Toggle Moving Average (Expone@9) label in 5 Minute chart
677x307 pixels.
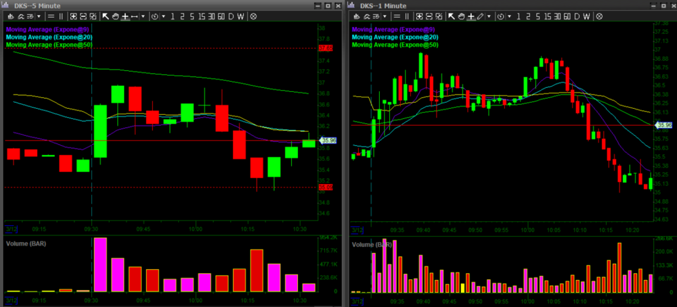click(49, 29)
